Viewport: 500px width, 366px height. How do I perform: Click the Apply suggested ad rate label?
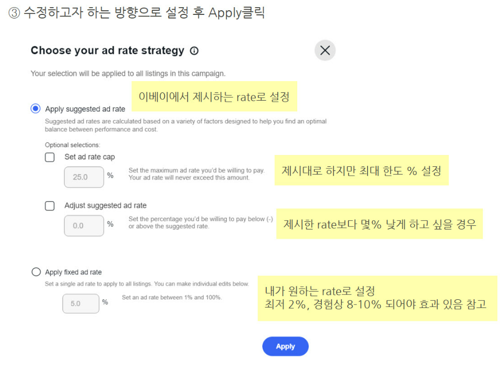pyautogui.click(x=85, y=109)
